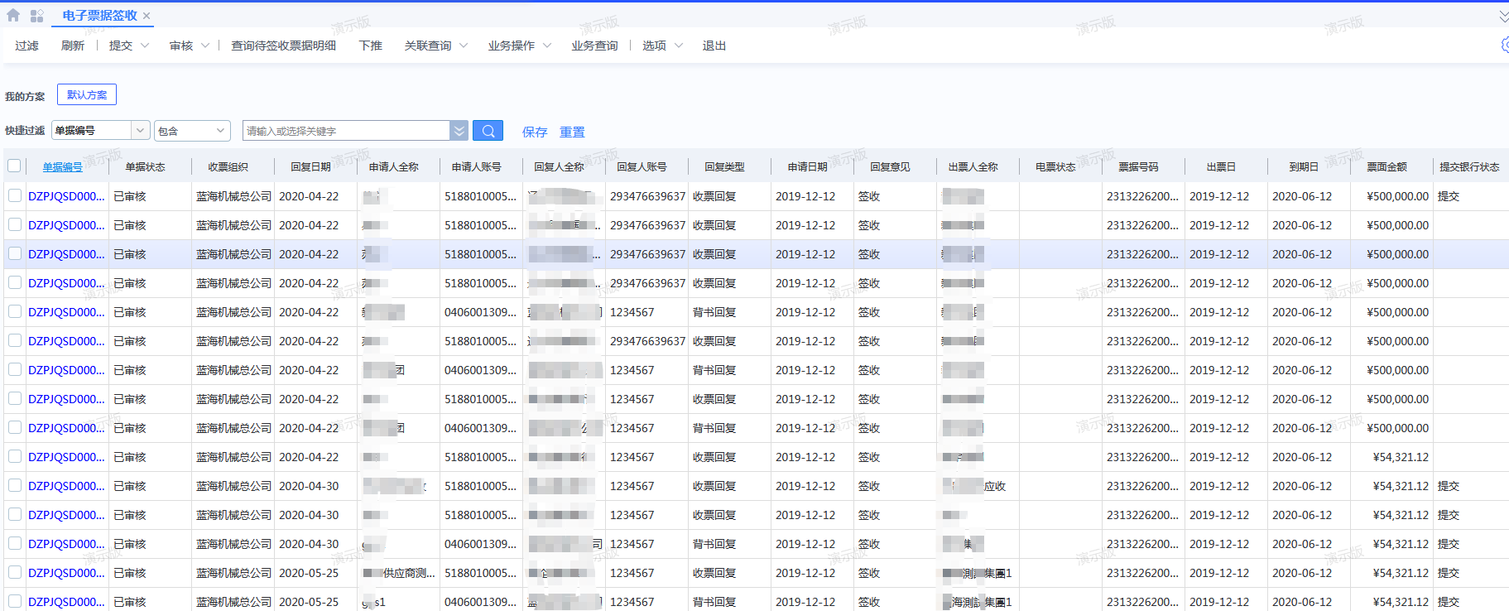
Task: Open the first row DZPJQSD000... document link
Action: coord(66,196)
